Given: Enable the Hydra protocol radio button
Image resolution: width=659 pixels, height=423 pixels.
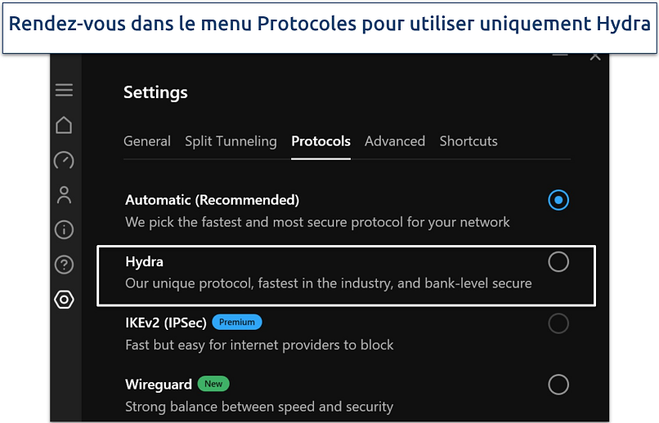Looking at the screenshot, I should 558,261.
